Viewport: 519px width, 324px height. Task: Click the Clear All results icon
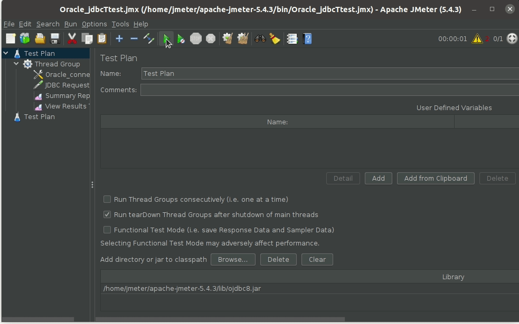click(243, 38)
